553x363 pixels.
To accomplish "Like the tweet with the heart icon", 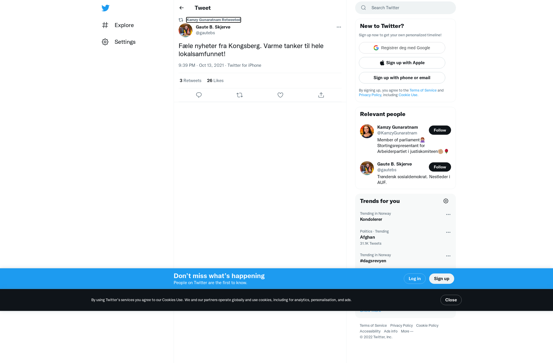I will (x=280, y=95).
